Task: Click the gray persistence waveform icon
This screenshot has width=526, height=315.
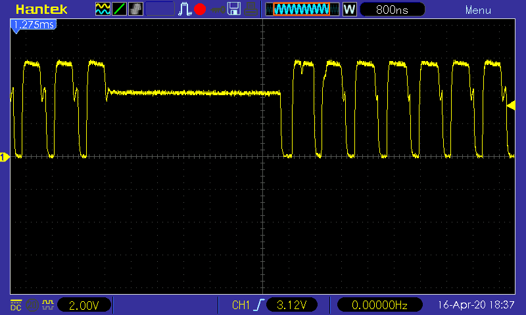Action: pos(136,9)
